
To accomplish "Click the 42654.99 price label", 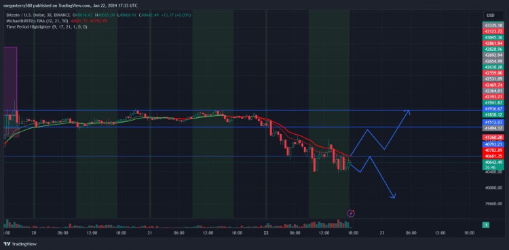I will [493, 61].
